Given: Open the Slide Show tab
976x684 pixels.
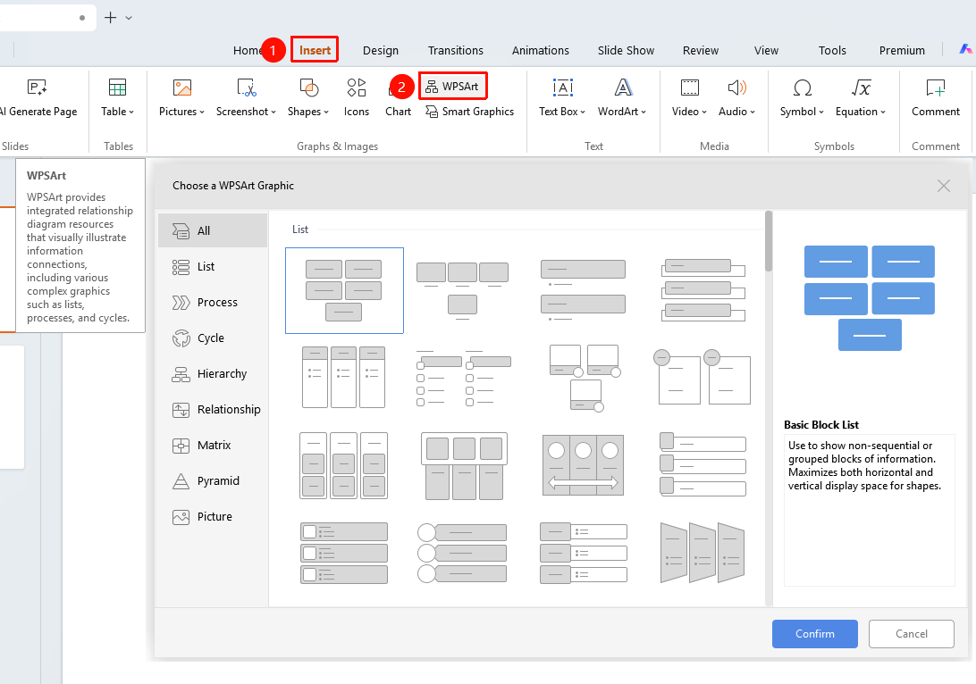Looking at the screenshot, I should tap(626, 50).
